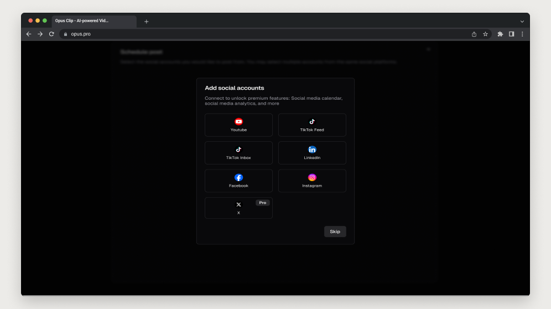Switch to the Opus Clip tab

pos(94,21)
